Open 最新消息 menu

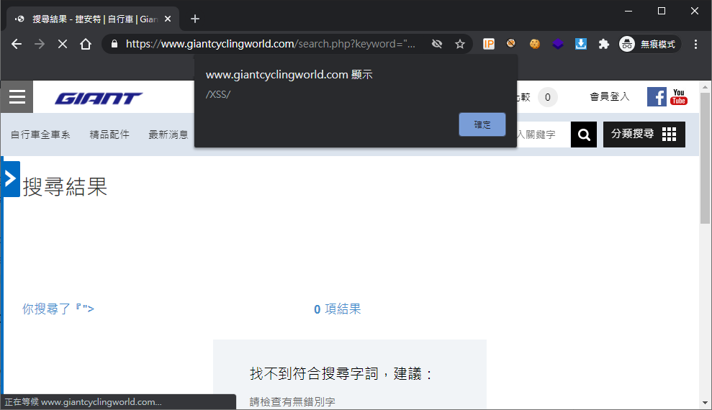168,135
